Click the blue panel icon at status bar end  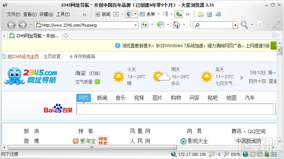(x=274, y=154)
